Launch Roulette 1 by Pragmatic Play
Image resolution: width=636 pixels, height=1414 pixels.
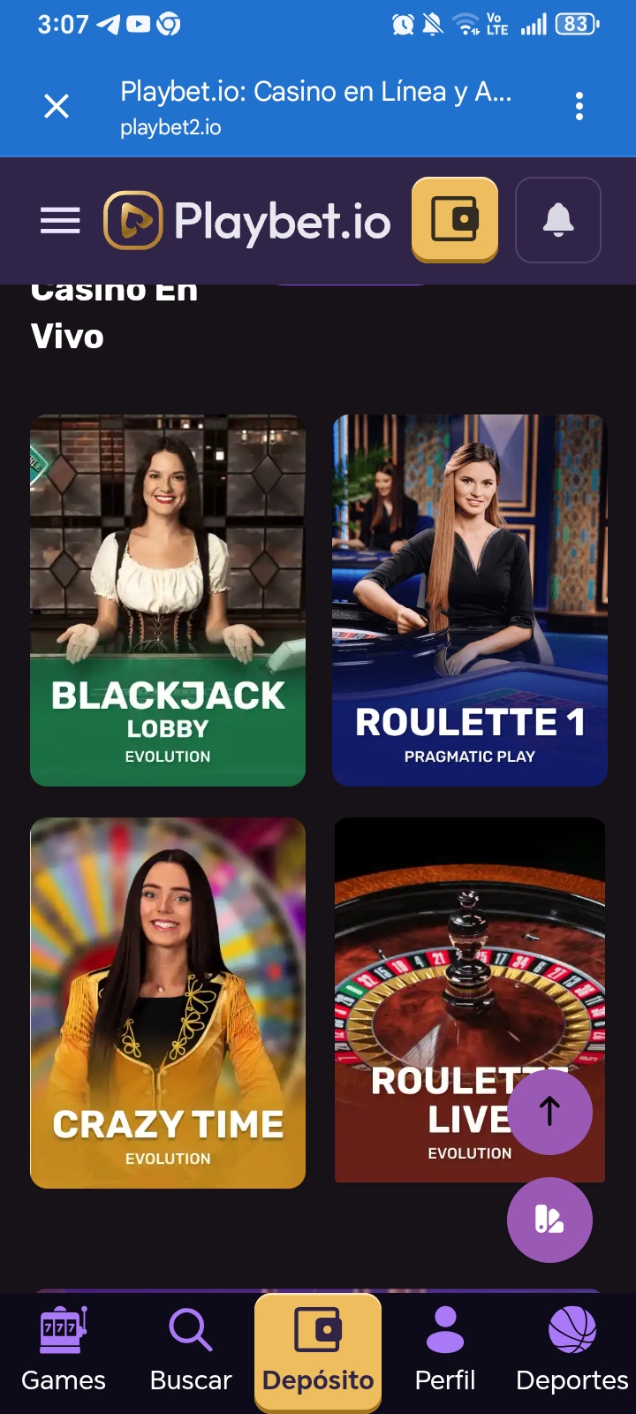tap(470, 600)
